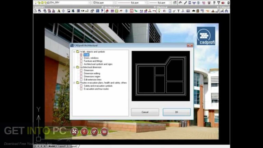Click the circled number 1 icon in CADprofi toolbar
This screenshot has width=263, height=148.
[x=63, y=11]
